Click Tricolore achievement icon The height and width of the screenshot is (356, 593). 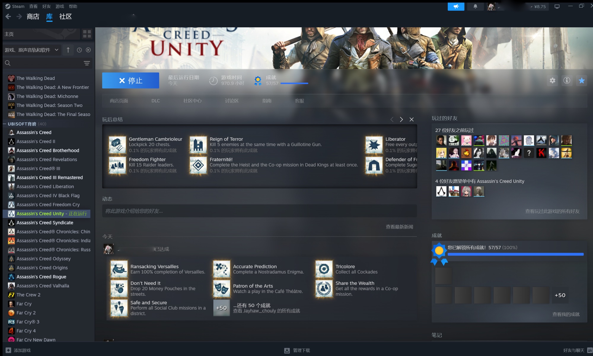coord(324,269)
